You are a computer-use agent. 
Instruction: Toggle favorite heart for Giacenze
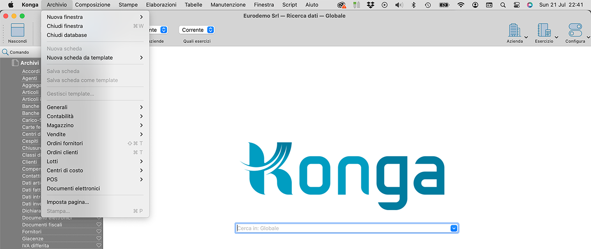(x=99, y=239)
